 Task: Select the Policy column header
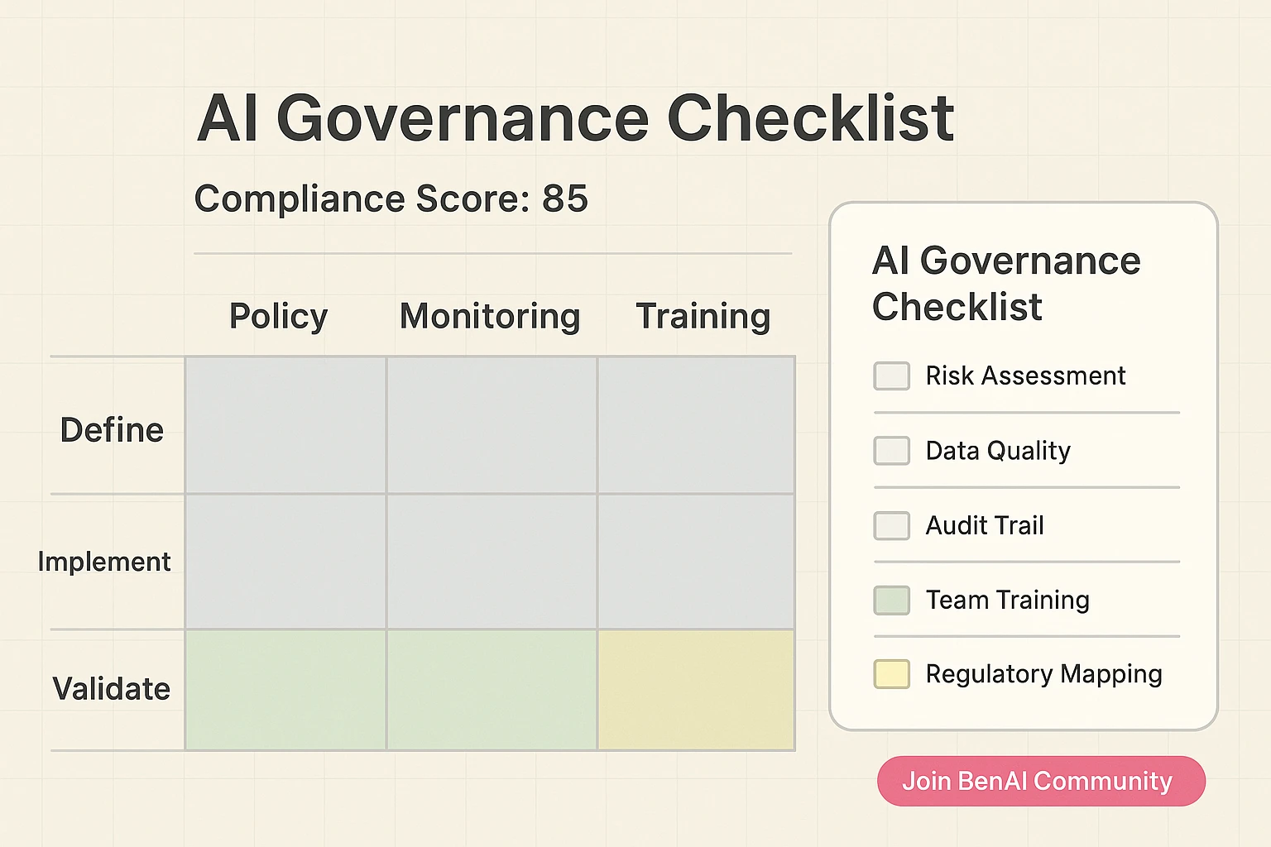pos(278,316)
